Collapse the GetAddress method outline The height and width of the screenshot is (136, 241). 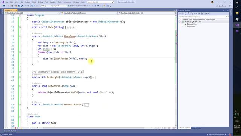tap(20, 86)
